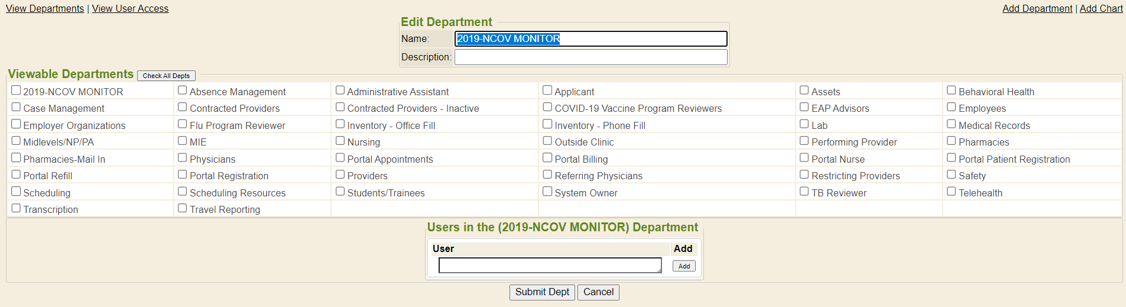Open the View Departments link

tap(45, 8)
